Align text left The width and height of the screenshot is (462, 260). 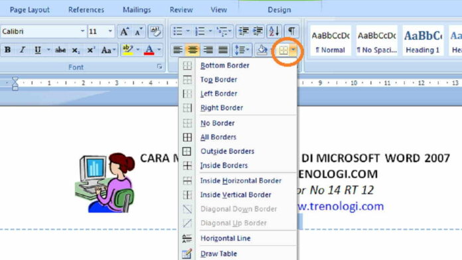(178, 50)
